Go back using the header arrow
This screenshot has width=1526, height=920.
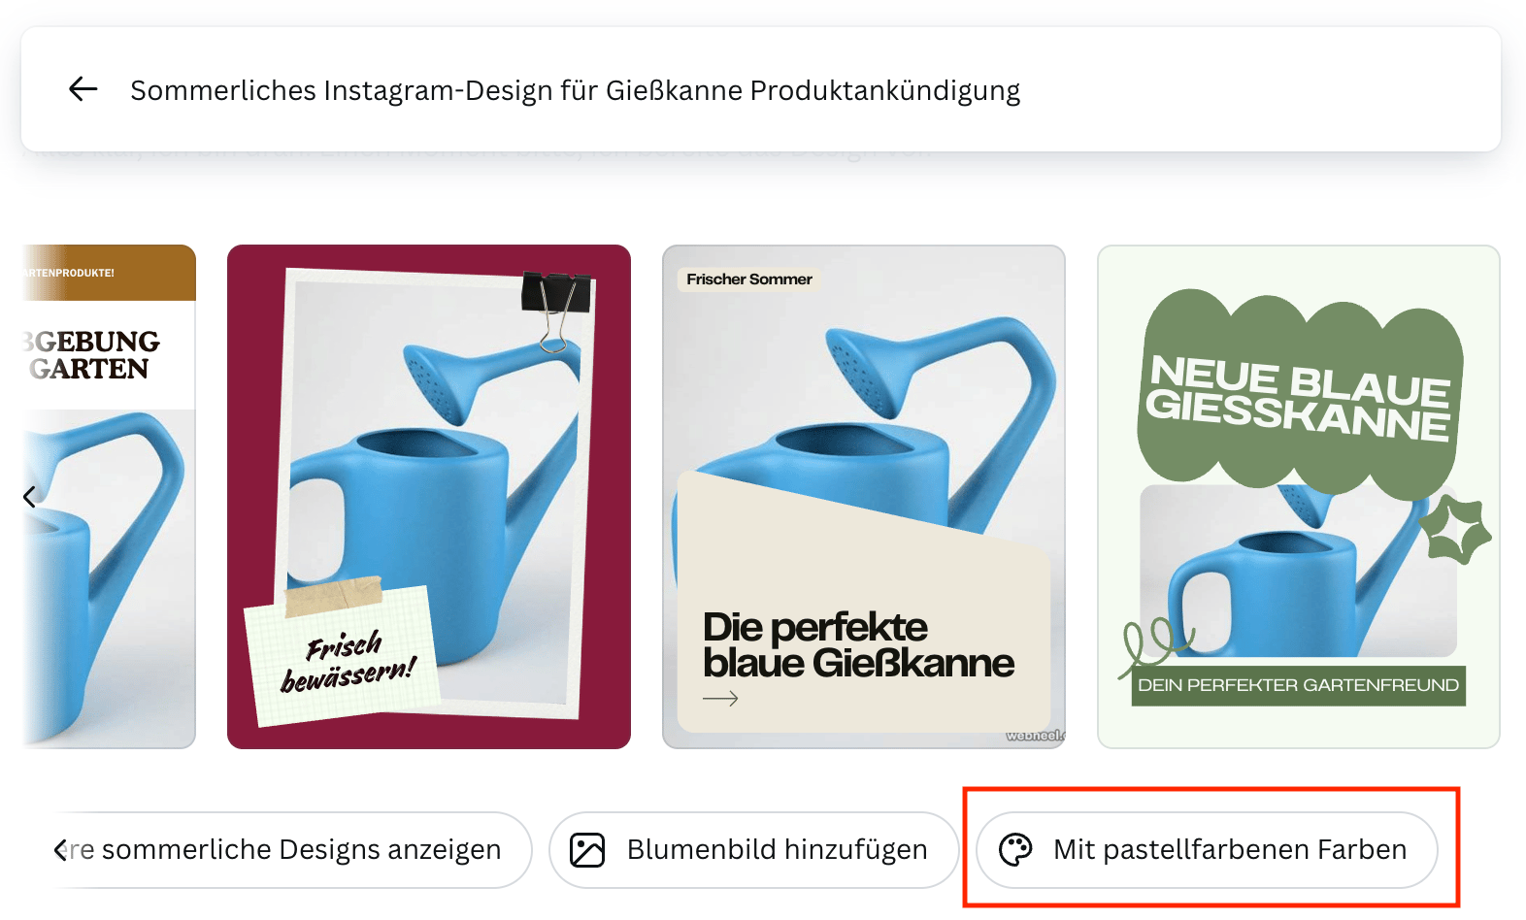[x=83, y=89]
